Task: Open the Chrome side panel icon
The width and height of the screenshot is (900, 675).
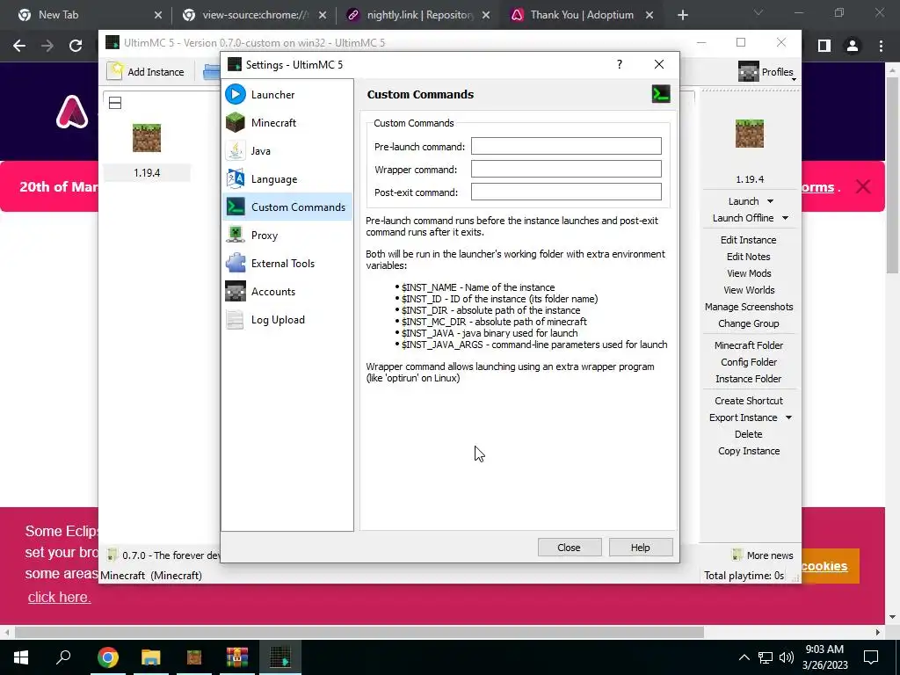Action: pyautogui.click(x=824, y=46)
